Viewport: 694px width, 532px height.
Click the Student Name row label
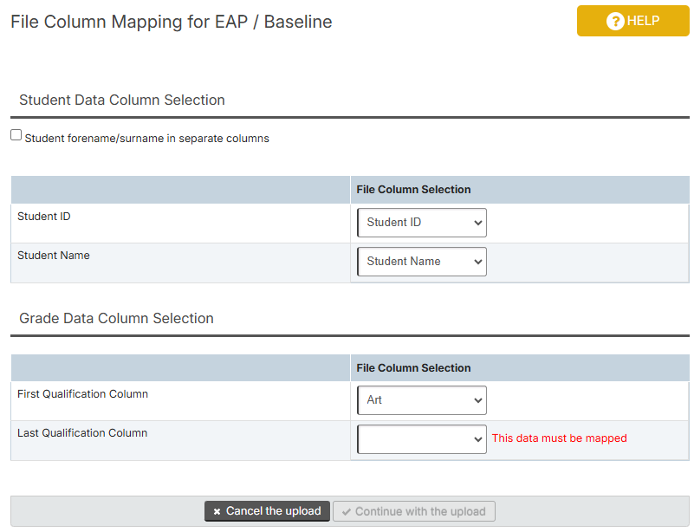point(54,256)
